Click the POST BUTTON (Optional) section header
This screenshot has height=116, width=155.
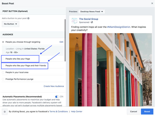pyautogui.click(x=15, y=11)
